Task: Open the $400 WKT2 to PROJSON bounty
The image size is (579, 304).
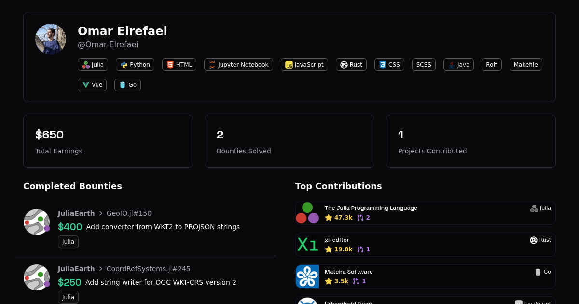Action: (162, 227)
